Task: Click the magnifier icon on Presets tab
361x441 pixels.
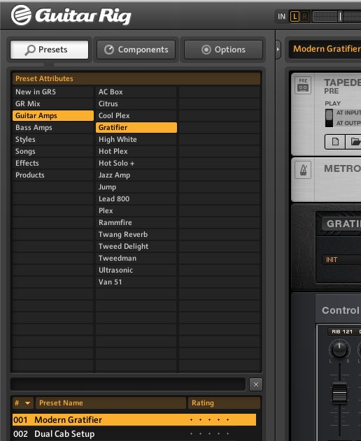Action: pos(30,50)
